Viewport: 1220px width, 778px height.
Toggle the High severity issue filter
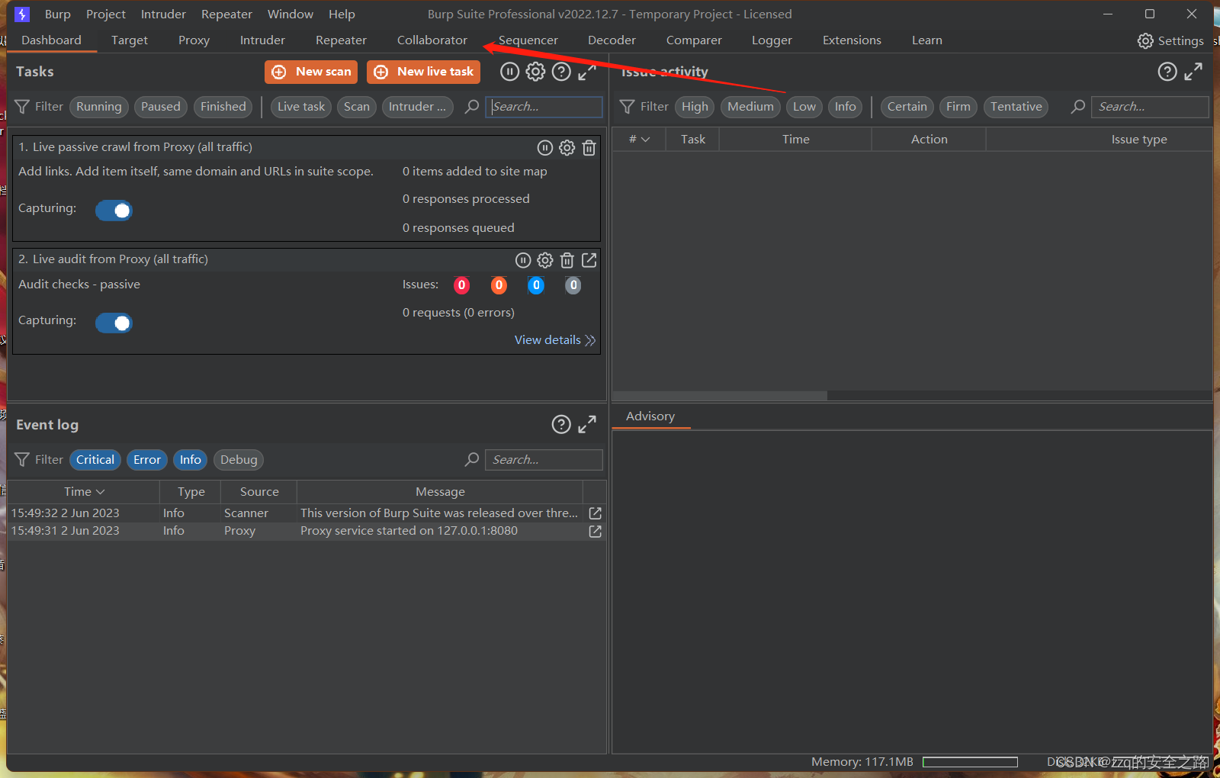tap(695, 107)
